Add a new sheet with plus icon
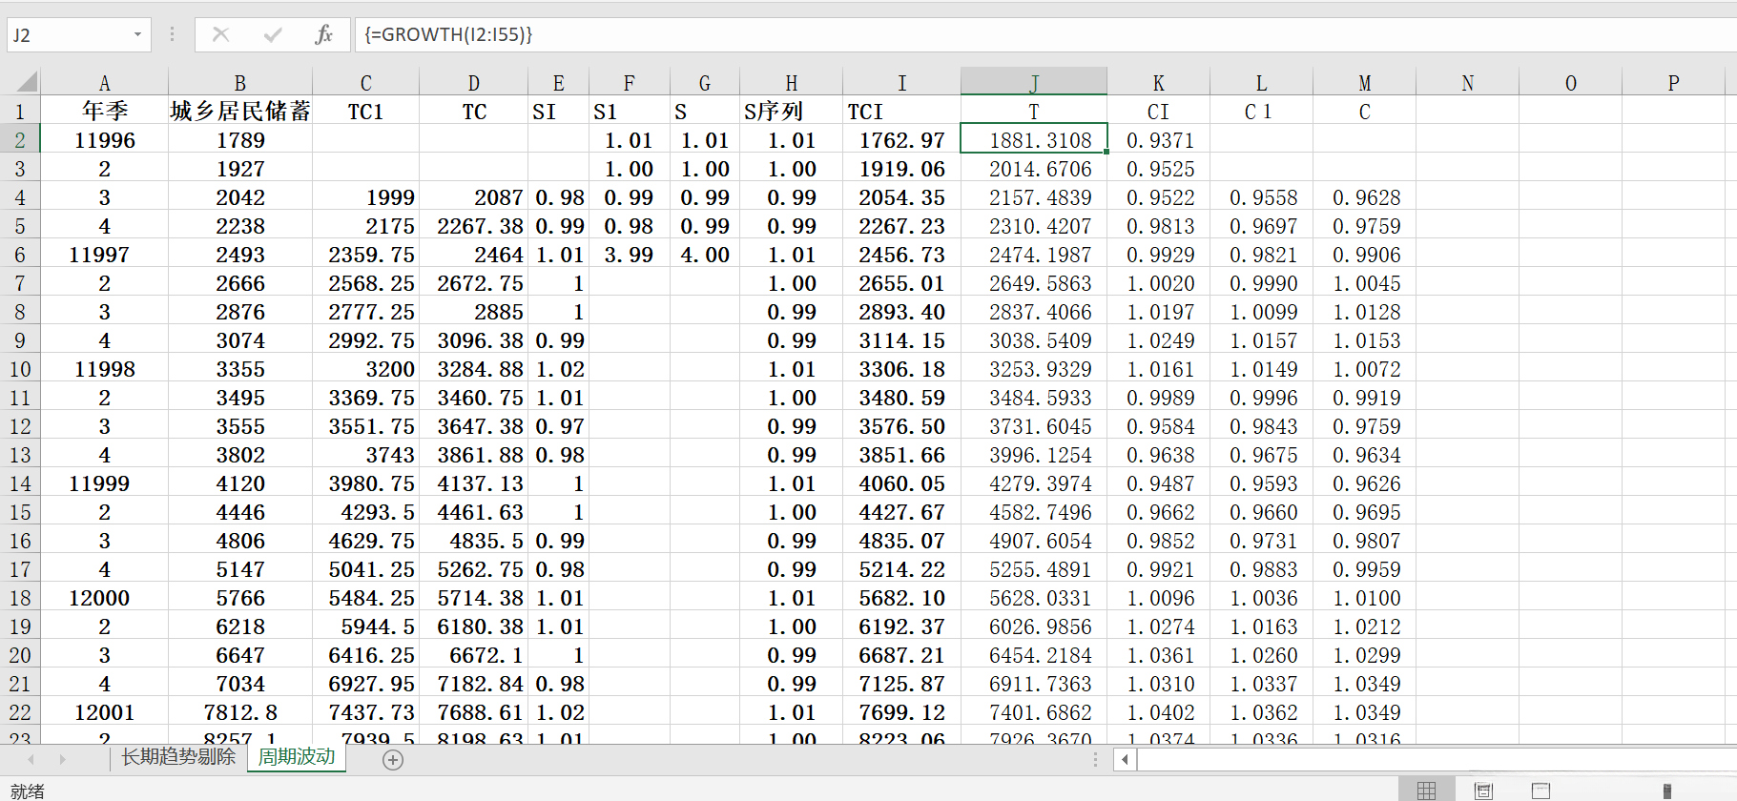The image size is (1737, 801). (x=393, y=760)
